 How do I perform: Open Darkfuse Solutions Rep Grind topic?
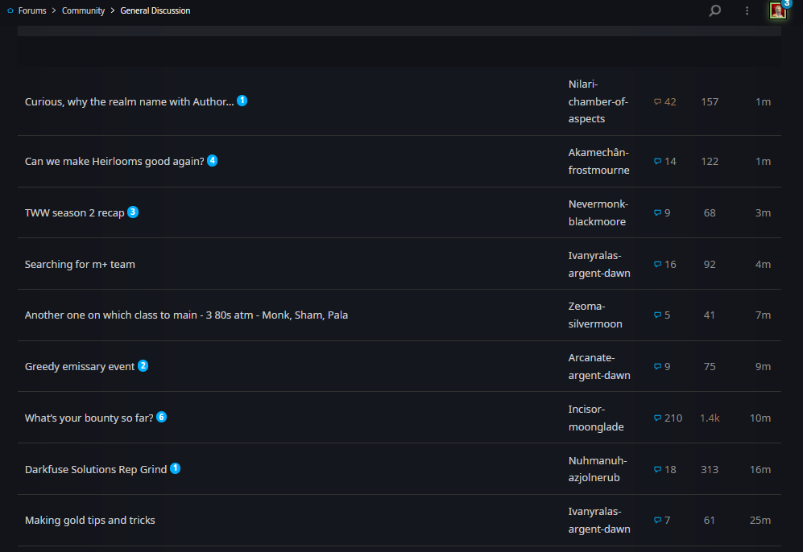point(96,469)
